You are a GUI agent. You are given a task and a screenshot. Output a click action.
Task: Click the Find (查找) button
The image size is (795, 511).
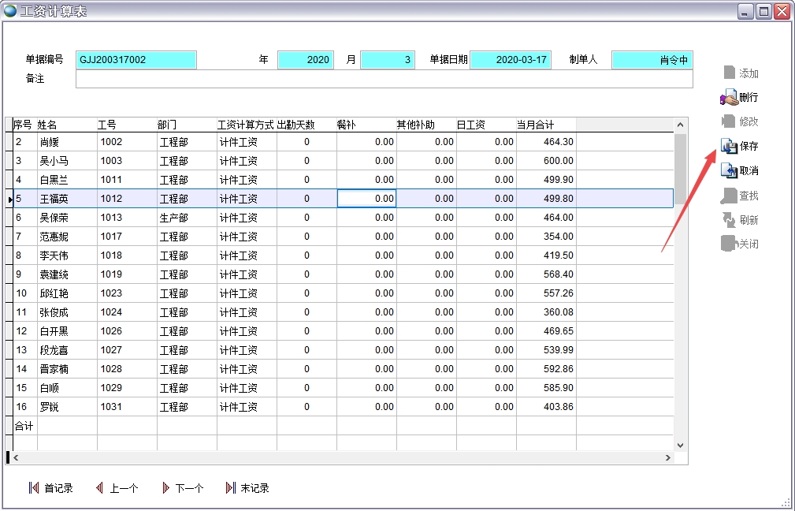click(x=740, y=196)
